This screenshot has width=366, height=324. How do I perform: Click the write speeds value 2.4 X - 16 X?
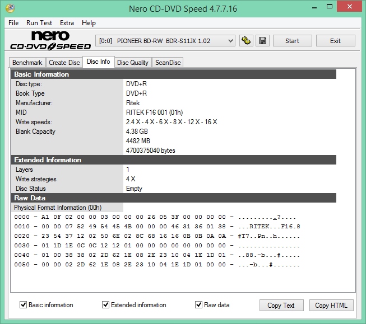pyautogui.click(x=172, y=122)
